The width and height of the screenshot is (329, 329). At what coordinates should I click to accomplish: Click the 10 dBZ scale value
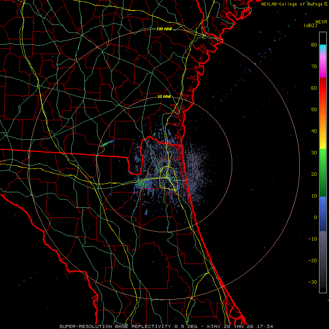(x=314, y=196)
